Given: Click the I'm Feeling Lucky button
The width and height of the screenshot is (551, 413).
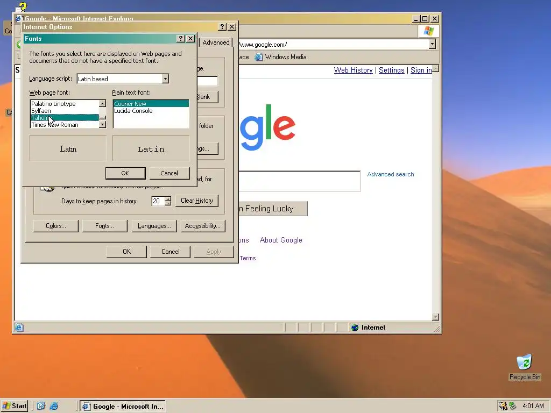Looking at the screenshot, I should pyautogui.click(x=273, y=209).
